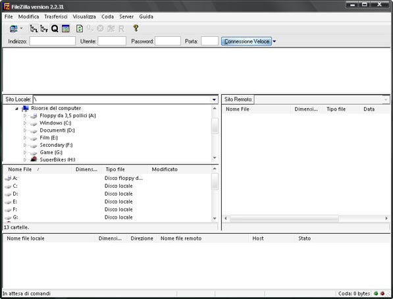Click the grayed cancel operation icon
The width and height of the screenshot is (393, 299).
pyautogui.click(x=100, y=28)
